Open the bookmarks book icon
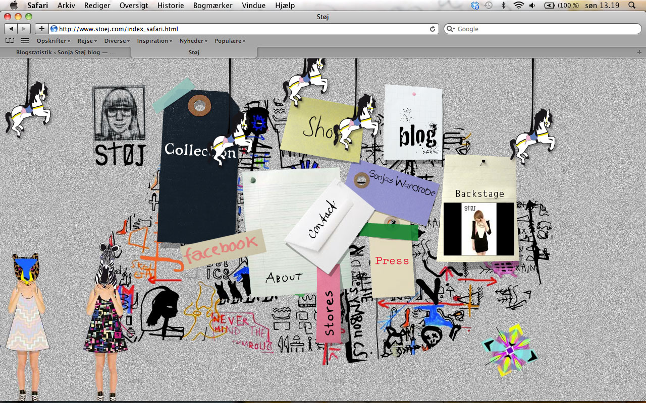 tap(10, 41)
